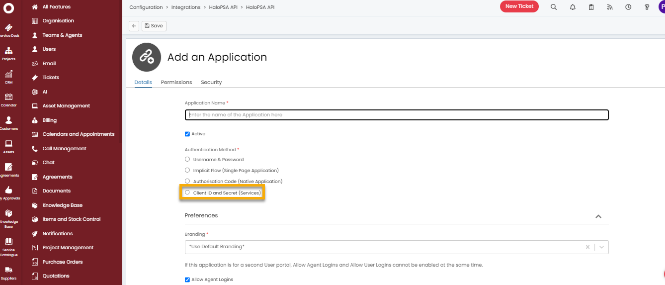Open Agreements configuration item
Image resolution: width=665 pixels, height=285 pixels.
tap(57, 177)
